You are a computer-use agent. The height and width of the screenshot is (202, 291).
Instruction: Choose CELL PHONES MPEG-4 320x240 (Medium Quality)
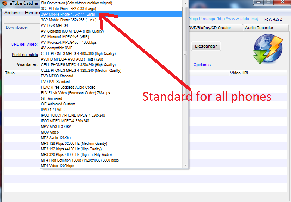tap(111, 70)
